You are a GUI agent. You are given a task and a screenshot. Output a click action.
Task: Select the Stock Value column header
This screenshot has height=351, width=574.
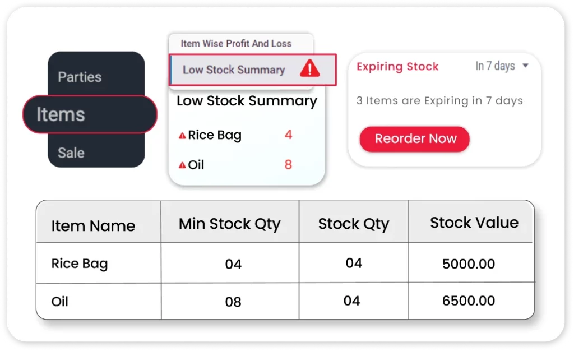point(474,223)
